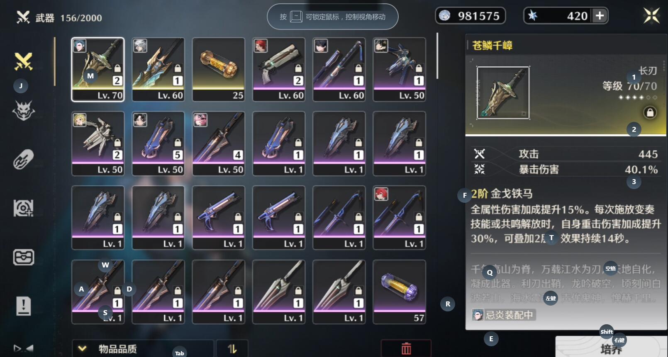Select the gold tube item with count 25
The height and width of the screenshot is (357, 668).
tap(219, 69)
